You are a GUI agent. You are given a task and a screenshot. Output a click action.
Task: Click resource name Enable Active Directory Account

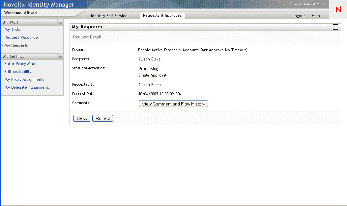click(x=192, y=50)
